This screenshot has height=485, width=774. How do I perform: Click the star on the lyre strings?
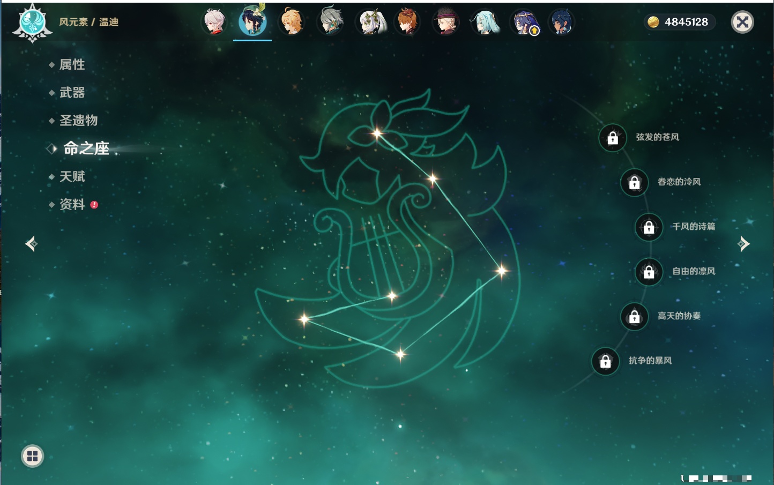click(x=392, y=295)
